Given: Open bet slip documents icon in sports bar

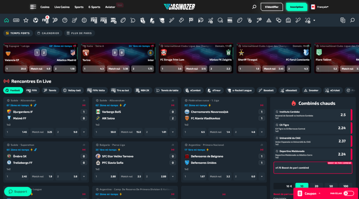Looking at the screenshot, I should click(343, 20).
